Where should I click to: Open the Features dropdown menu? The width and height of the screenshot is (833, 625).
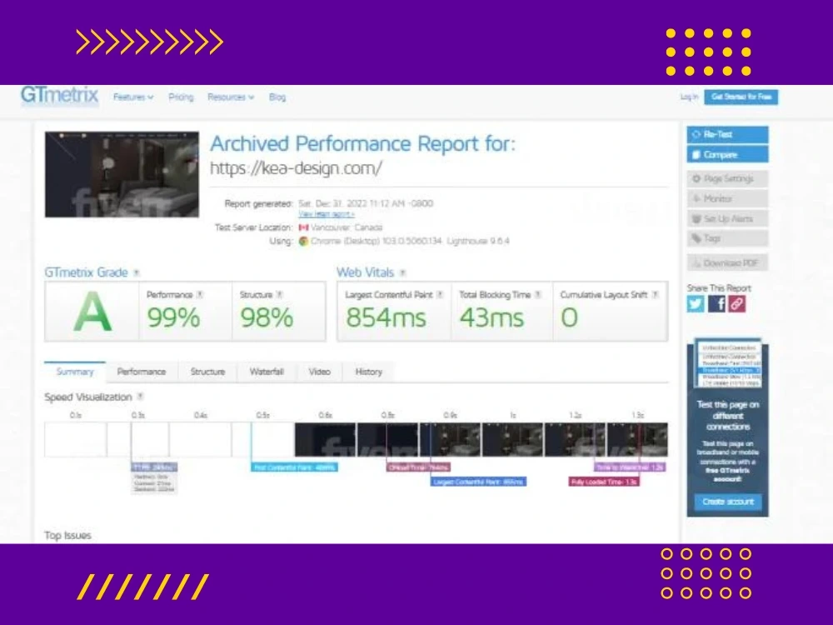point(133,97)
